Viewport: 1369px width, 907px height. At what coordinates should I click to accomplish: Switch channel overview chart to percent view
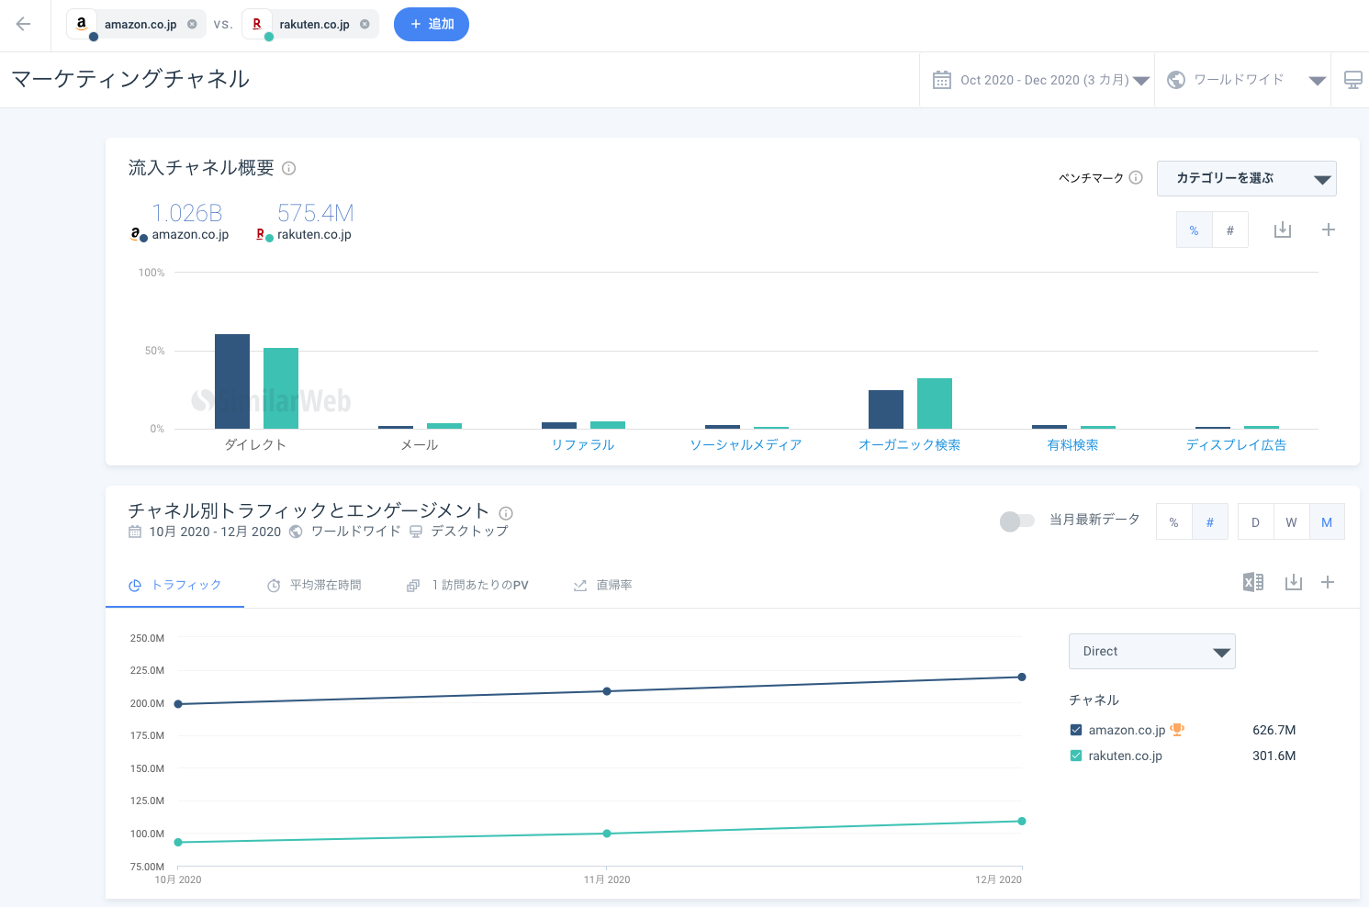pos(1194,230)
